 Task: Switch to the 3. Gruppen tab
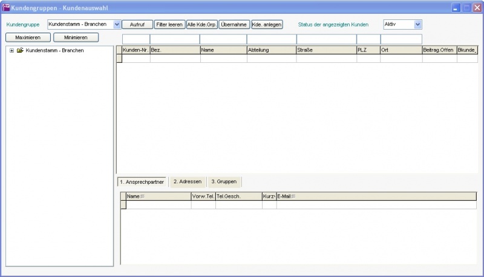(224, 181)
